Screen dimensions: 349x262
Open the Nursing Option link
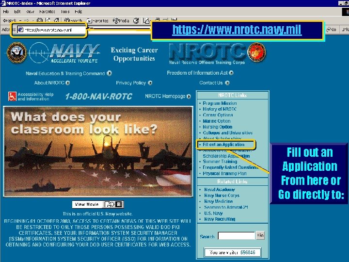click(218, 127)
